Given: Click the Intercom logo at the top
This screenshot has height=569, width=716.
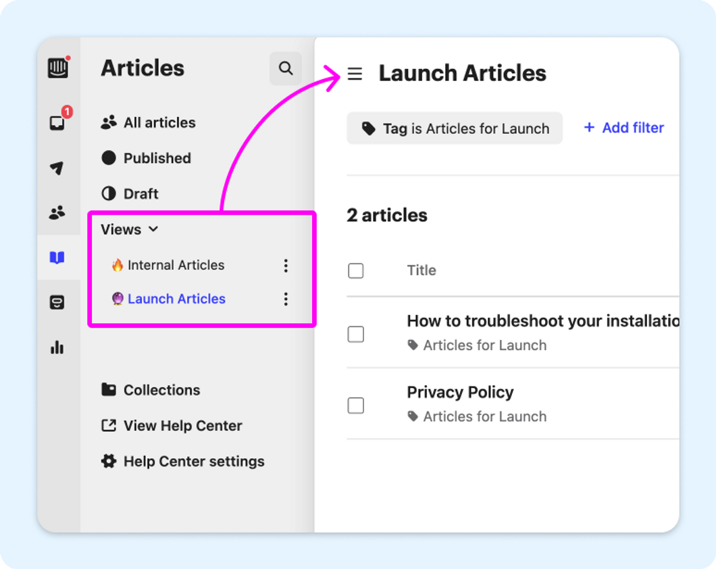Looking at the screenshot, I should [x=59, y=68].
